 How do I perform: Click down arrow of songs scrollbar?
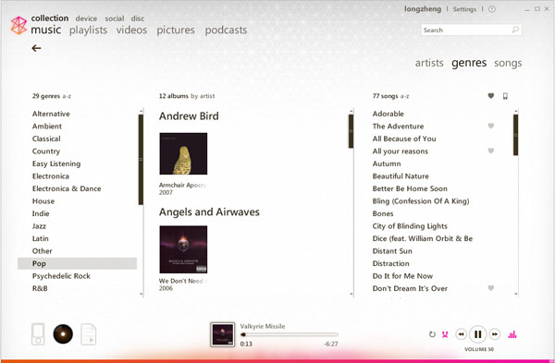(x=516, y=294)
